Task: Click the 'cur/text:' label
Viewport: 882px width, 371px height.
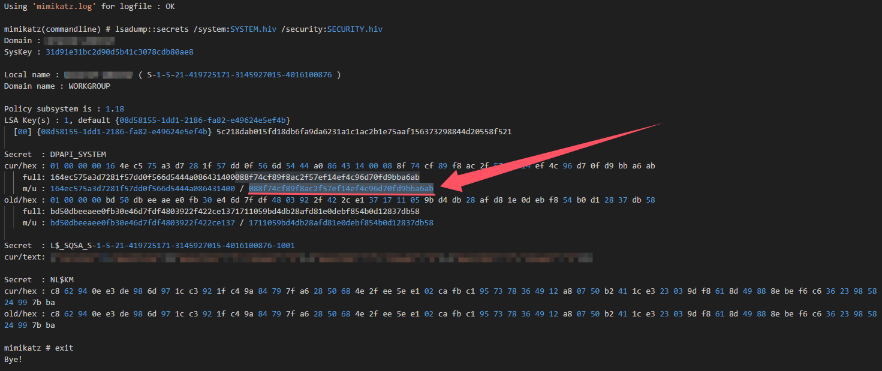Action: click(x=25, y=257)
